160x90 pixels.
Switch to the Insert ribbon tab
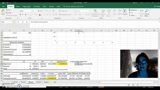coord(18,6)
